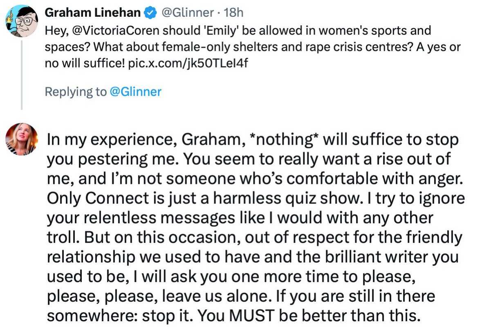Open the Graham Linehan display name
Image resolution: width=482 pixels, height=329 pixels.
[x=92, y=13]
